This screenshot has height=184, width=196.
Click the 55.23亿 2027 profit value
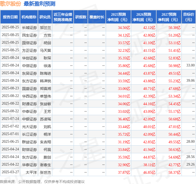click(174, 81)
